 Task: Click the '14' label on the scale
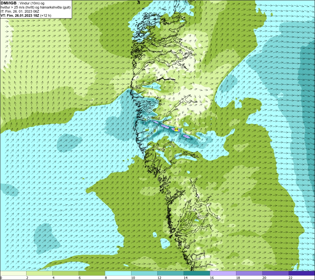click(x=186, y=278)
